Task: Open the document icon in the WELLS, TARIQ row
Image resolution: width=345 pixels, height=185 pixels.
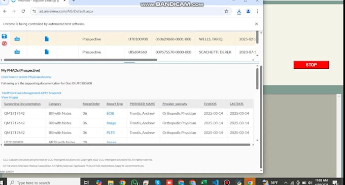Action: coord(47,39)
